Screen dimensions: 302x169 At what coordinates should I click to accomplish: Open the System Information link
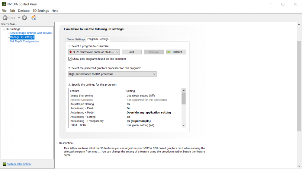point(19,164)
